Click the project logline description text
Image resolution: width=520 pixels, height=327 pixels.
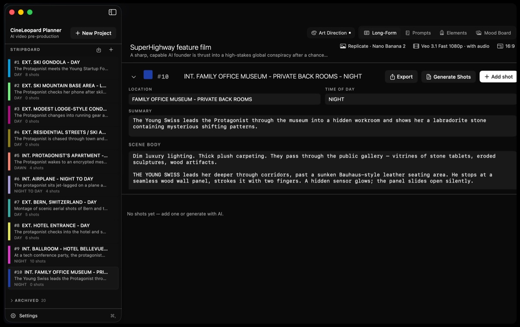(229, 55)
